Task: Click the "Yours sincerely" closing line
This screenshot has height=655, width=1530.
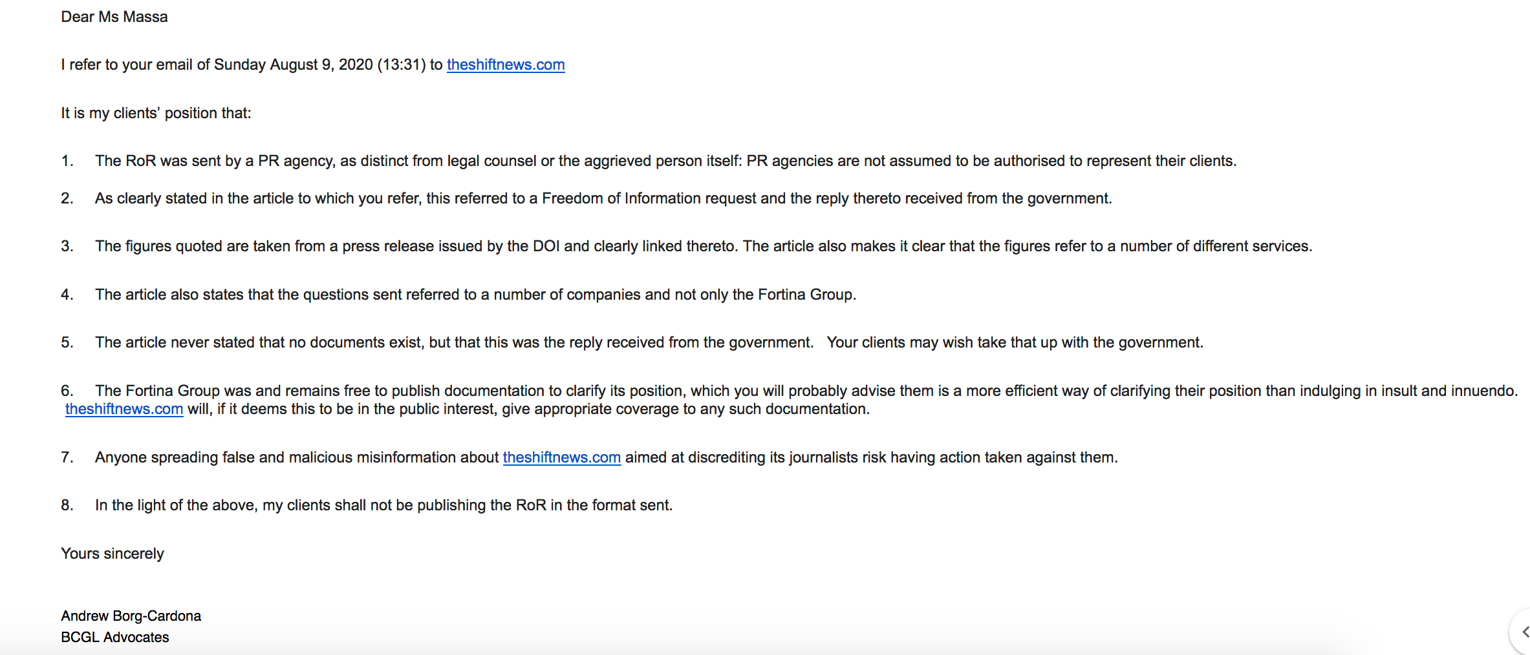Action: pyautogui.click(x=113, y=554)
